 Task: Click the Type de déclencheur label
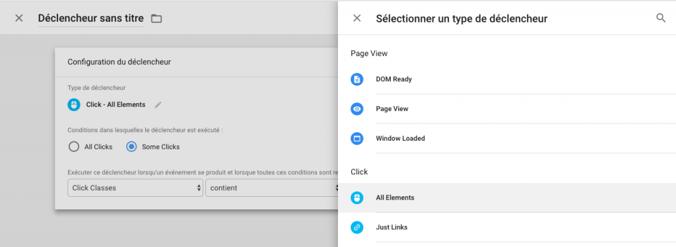96,88
